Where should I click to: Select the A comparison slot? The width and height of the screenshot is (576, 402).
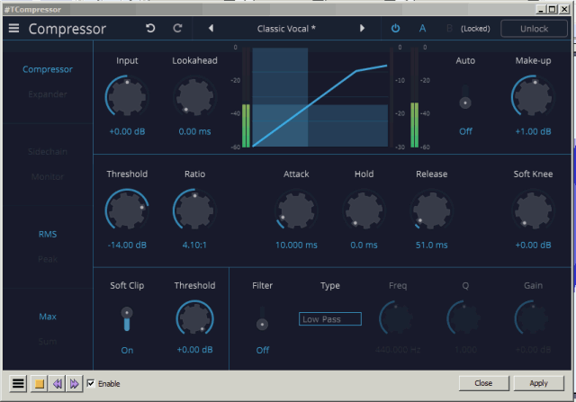click(x=422, y=28)
